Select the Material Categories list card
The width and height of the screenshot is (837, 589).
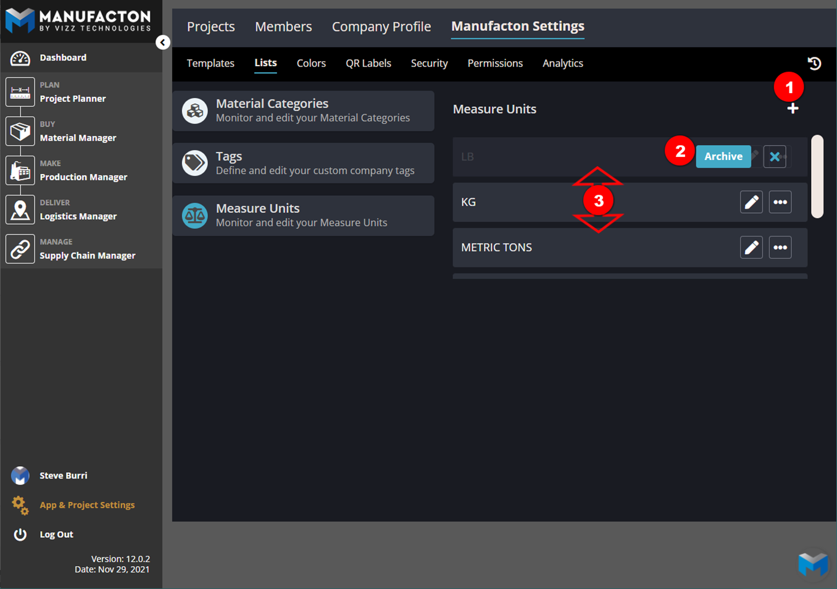click(x=304, y=111)
